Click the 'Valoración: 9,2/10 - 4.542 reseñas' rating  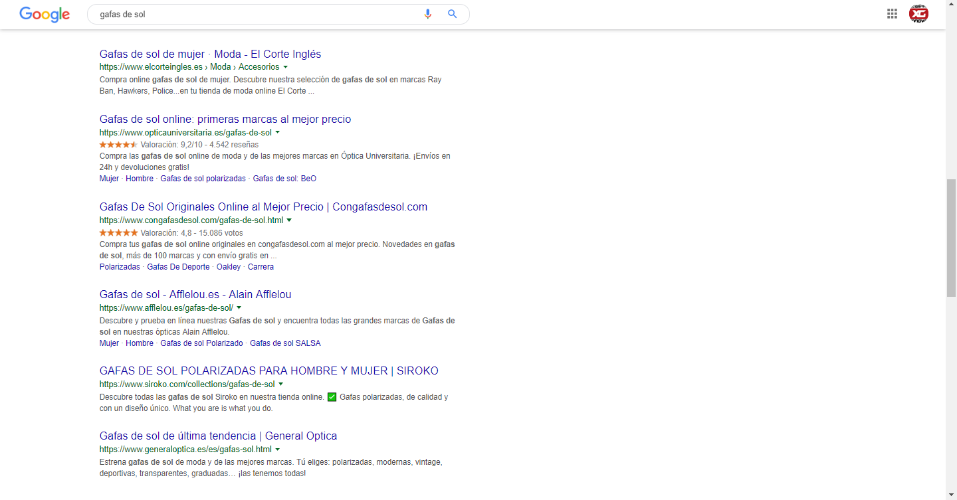199,145
